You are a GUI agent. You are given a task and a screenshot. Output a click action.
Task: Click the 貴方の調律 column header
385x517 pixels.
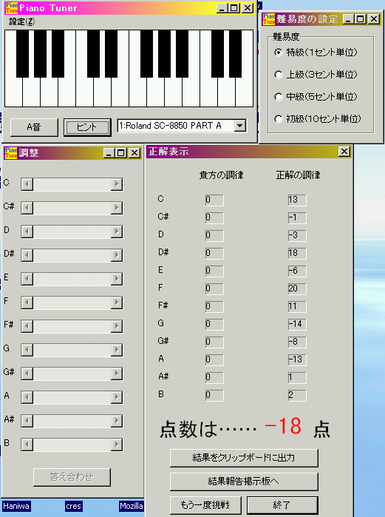pyautogui.click(x=221, y=175)
